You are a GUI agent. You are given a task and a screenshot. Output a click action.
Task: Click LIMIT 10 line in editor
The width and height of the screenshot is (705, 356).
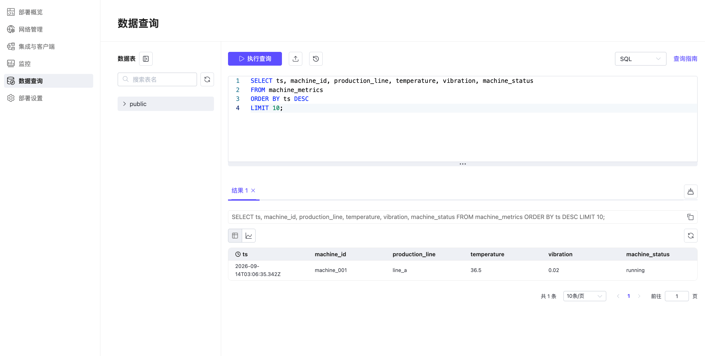(x=267, y=108)
